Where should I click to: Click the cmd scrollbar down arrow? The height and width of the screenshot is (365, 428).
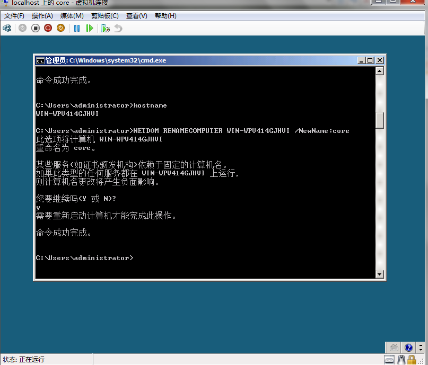point(379,274)
